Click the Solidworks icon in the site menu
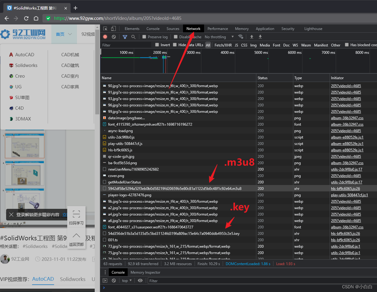 [11, 65]
